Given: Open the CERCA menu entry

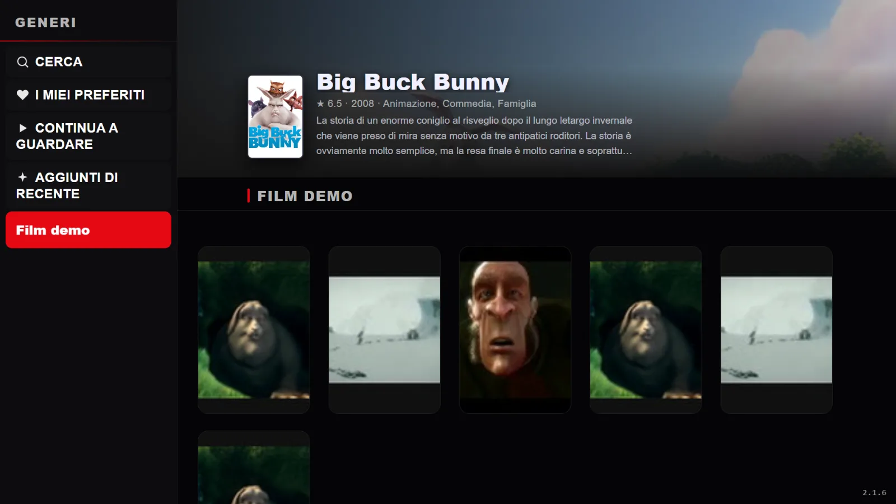Looking at the screenshot, I should tap(88, 62).
